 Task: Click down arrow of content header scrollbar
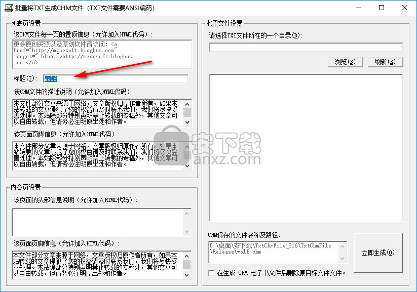click(x=187, y=232)
